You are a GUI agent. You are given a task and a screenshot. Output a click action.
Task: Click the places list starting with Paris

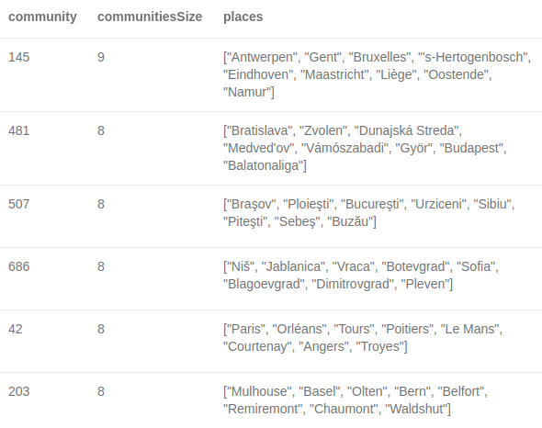click(x=363, y=337)
